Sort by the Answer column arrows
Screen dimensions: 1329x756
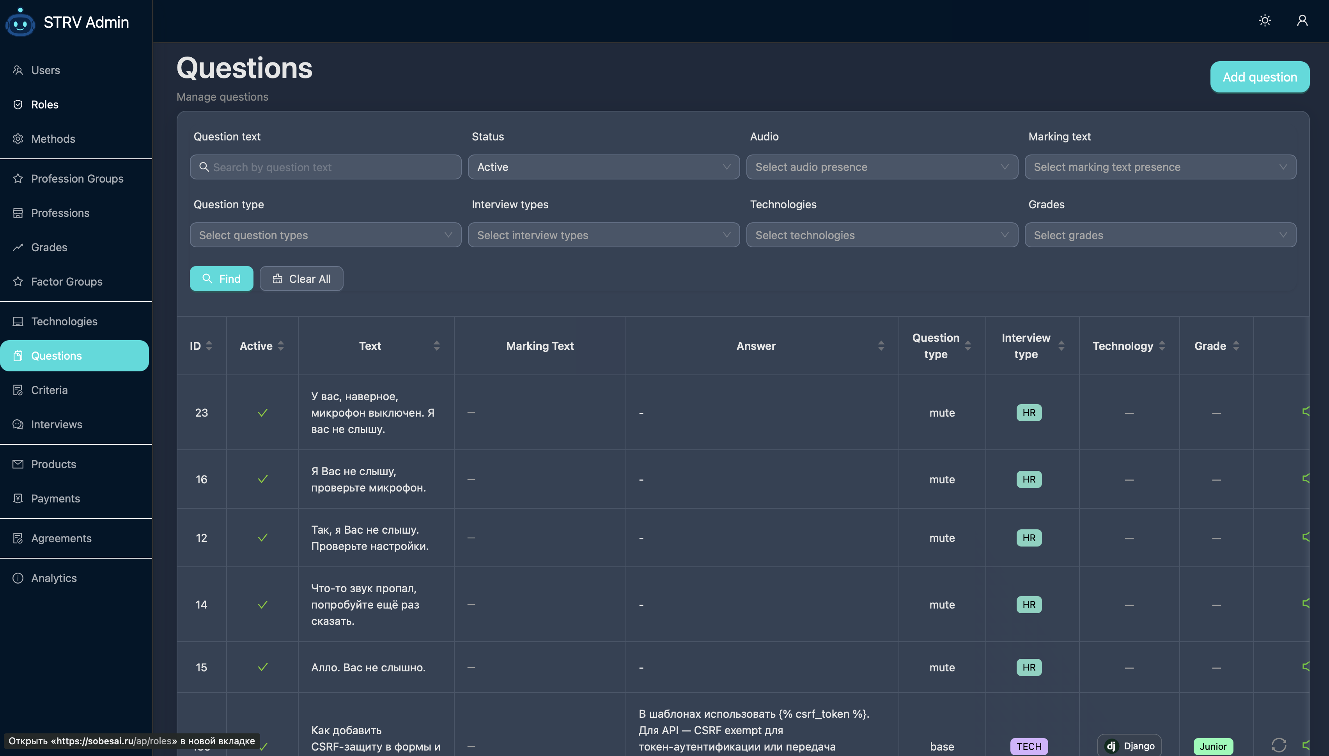pos(881,346)
